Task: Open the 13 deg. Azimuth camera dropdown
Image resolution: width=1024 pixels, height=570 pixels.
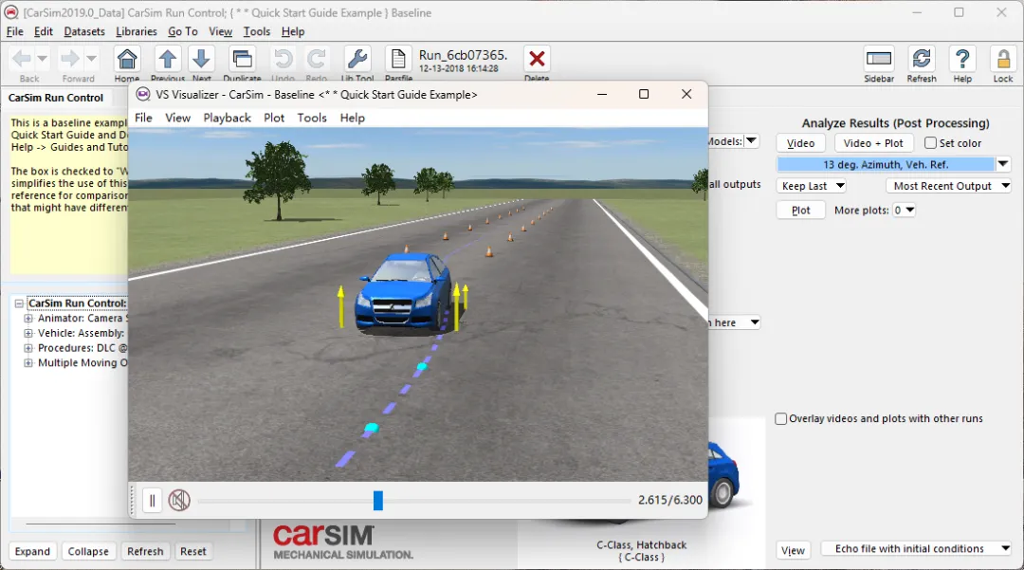Action: click(x=1002, y=164)
